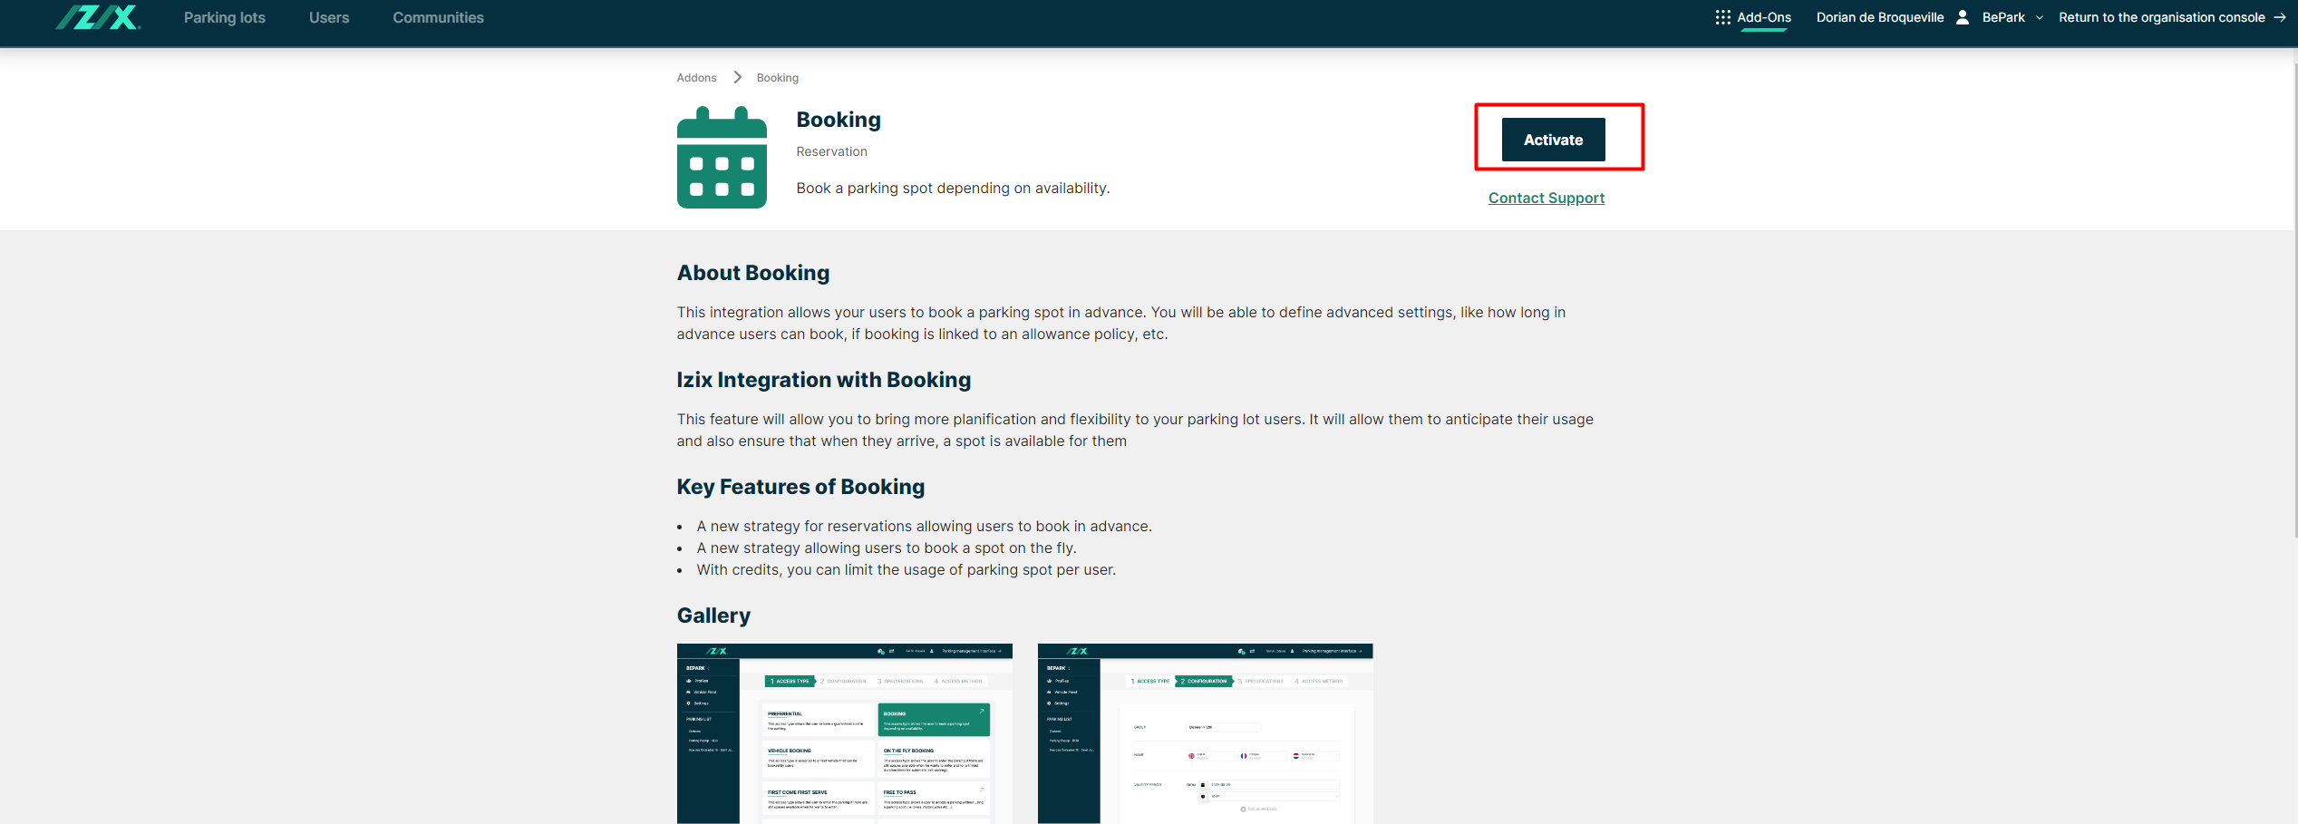Select the Add-Ons label in navbar
2298x824 pixels.
pos(1763,17)
